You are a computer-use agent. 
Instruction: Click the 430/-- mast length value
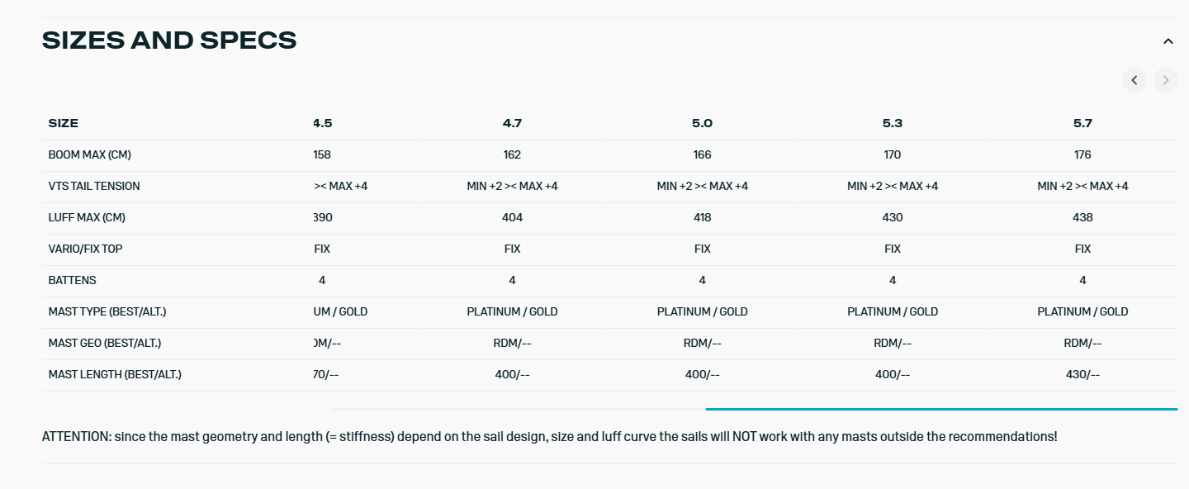click(x=1082, y=374)
